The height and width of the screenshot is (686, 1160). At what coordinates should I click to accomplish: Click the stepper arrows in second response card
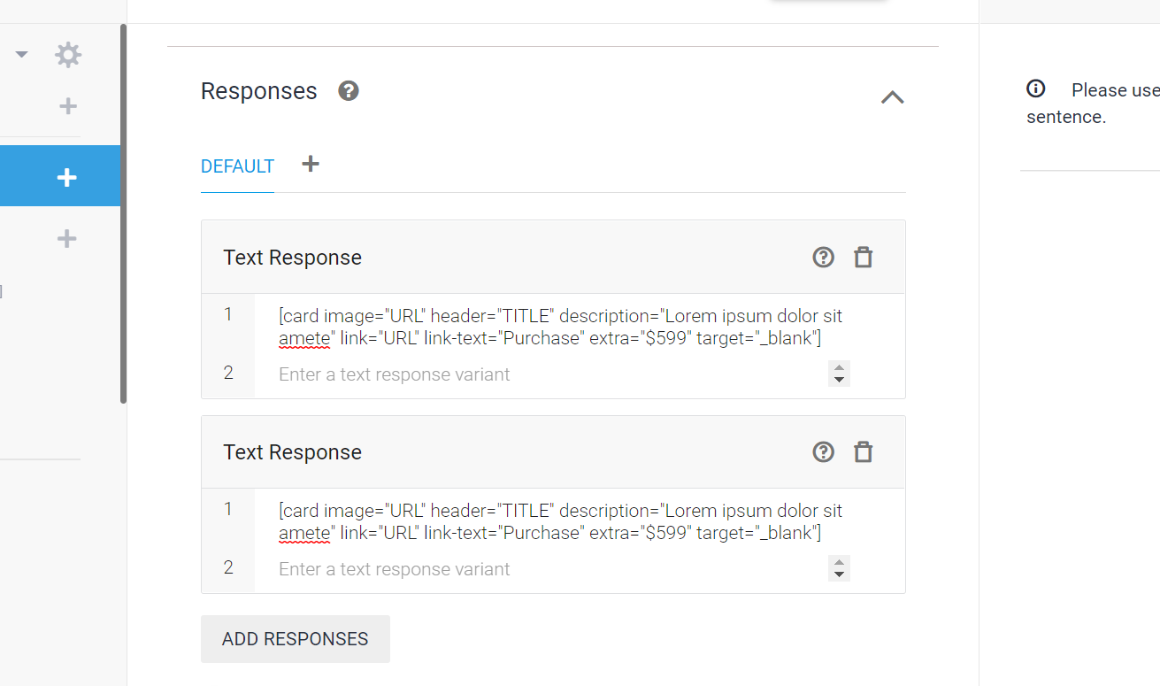point(839,568)
